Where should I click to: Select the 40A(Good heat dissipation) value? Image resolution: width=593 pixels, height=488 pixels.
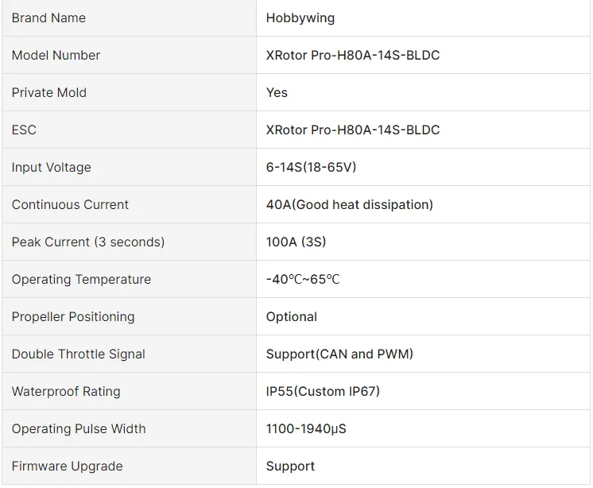pyautogui.click(x=350, y=204)
